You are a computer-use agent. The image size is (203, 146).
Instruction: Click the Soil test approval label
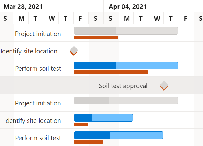pos(123,86)
